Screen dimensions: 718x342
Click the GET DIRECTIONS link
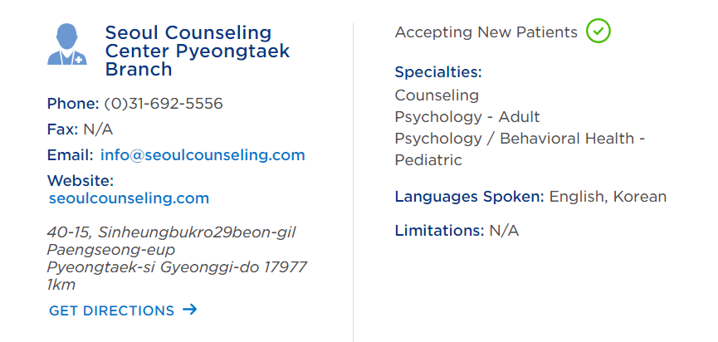112,310
